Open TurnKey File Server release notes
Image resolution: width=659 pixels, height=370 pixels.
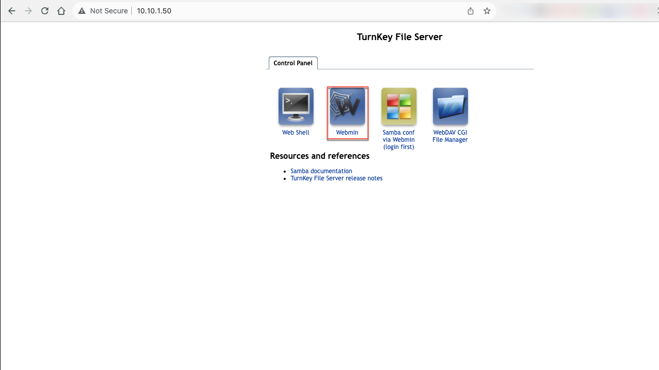[x=336, y=178]
